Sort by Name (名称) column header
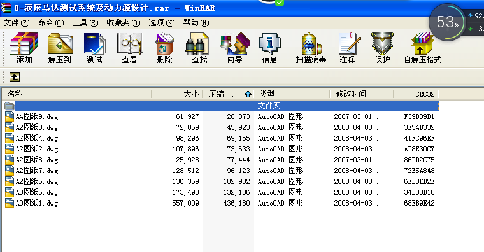The height and width of the screenshot is (252, 484). [77, 94]
